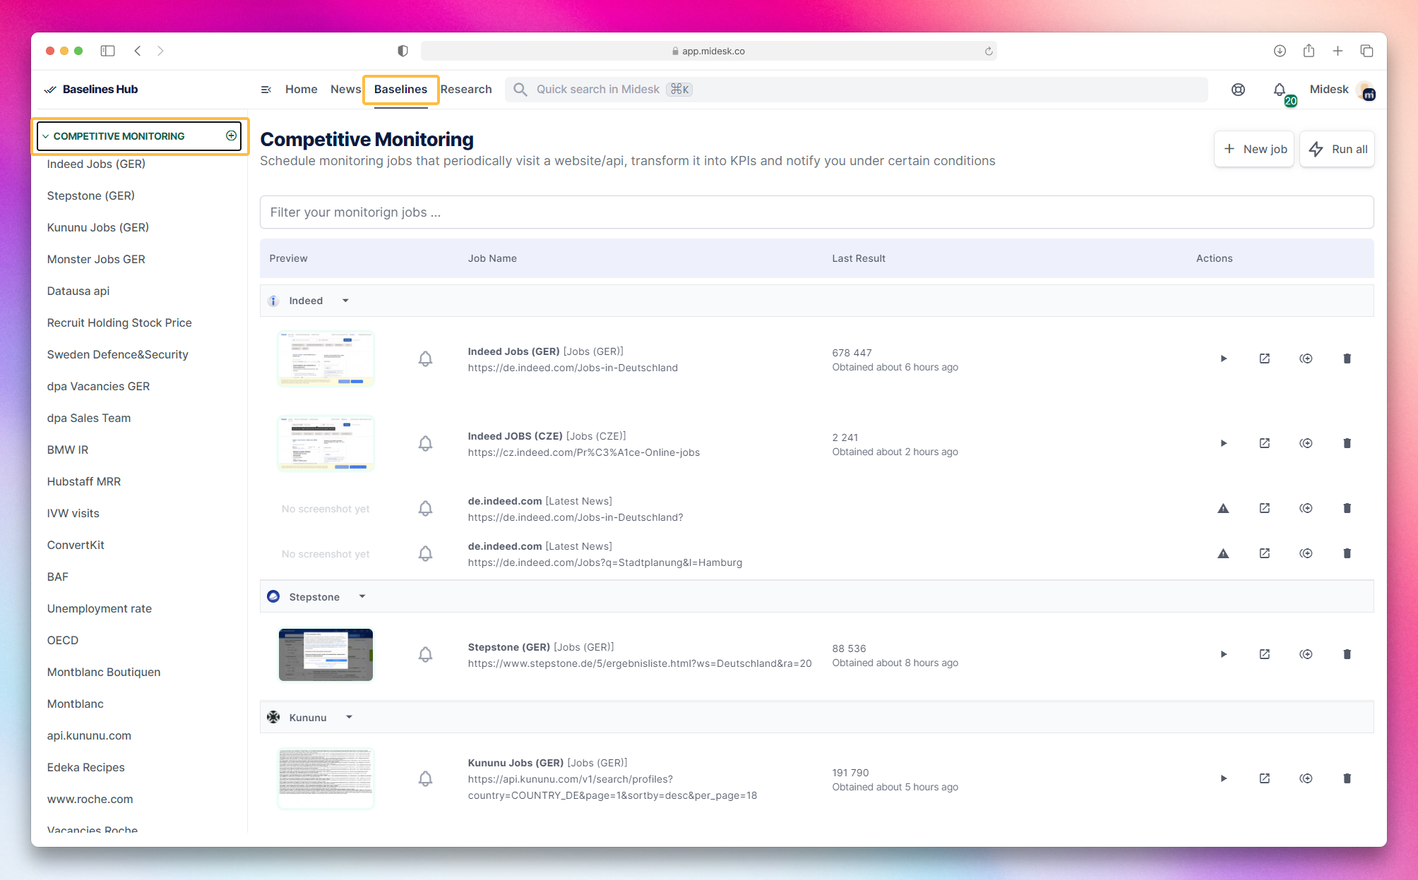Duplicate the Indeed Jobs (GER) job
Viewport: 1418px width, 880px height.
[x=1306, y=358]
